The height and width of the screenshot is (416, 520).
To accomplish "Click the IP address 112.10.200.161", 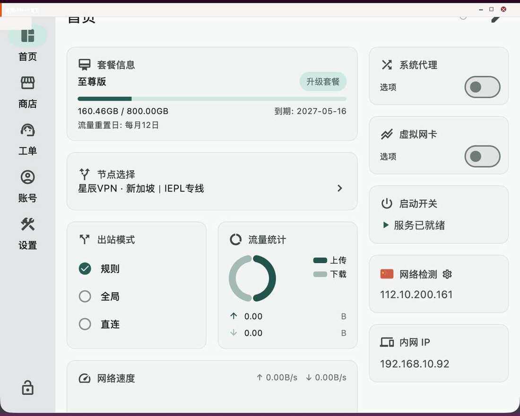I will point(416,295).
